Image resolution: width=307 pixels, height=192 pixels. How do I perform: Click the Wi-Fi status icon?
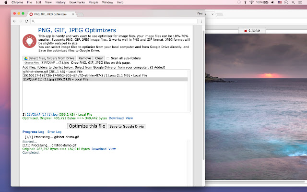point(251,2)
